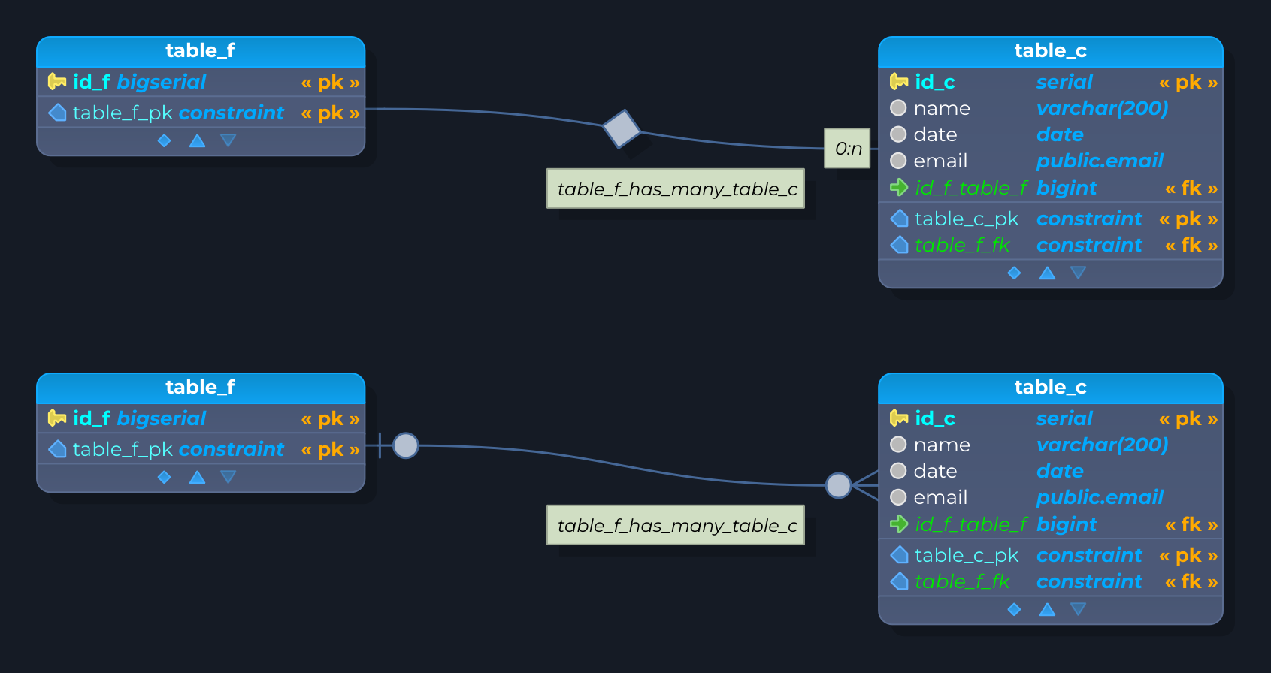The height and width of the screenshot is (673, 1271).
Task: Click the table_f_pk constraint icon in the upper table_f
Action: tap(57, 113)
